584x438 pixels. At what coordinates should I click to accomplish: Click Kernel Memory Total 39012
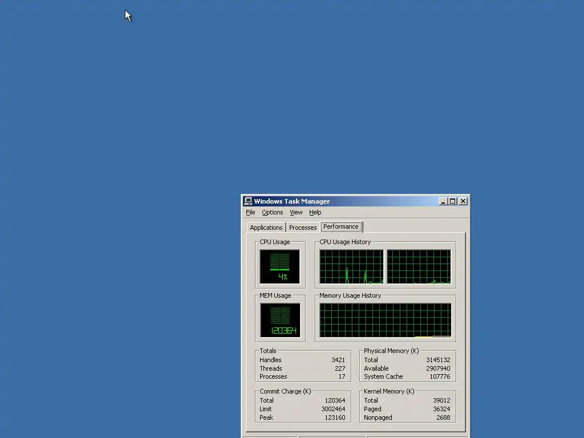[x=441, y=400]
